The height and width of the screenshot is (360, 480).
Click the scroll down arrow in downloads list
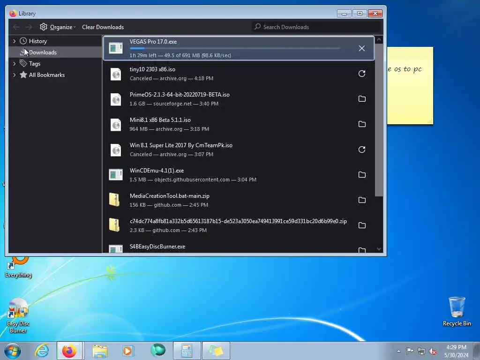click(379, 249)
